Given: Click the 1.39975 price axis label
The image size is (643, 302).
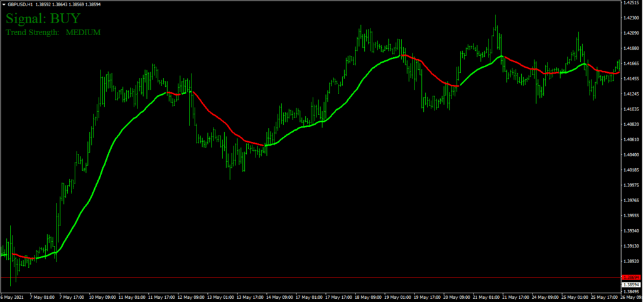Looking at the screenshot, I should point(630,185).
